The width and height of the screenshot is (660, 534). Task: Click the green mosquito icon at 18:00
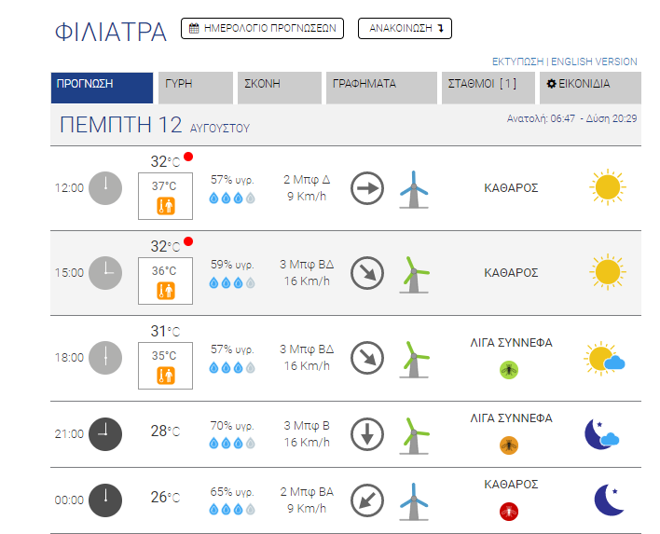(509, 370)
